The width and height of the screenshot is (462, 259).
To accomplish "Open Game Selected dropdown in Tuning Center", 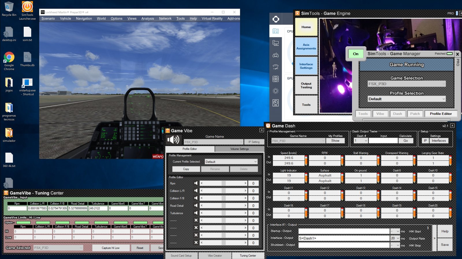I will (58, 248).
